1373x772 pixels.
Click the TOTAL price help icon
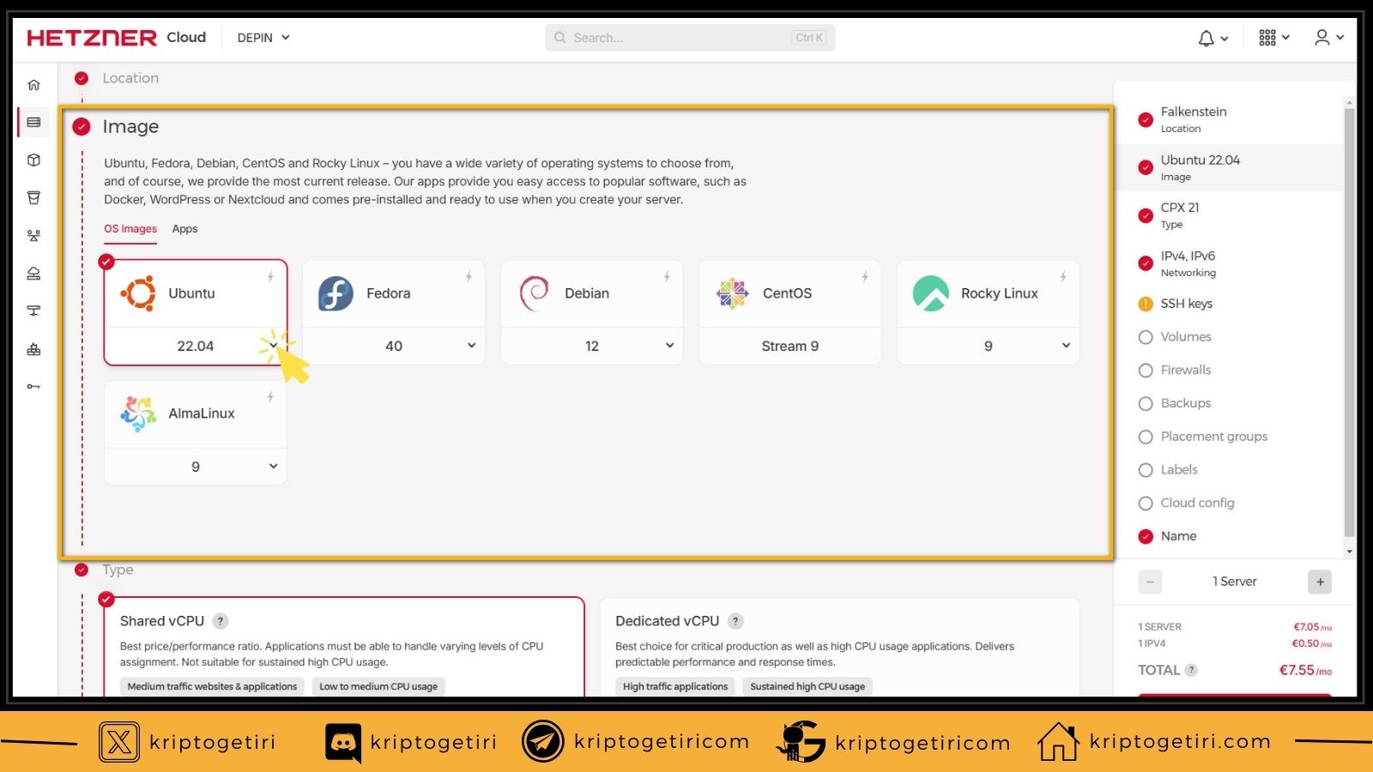click(1191, 670)
